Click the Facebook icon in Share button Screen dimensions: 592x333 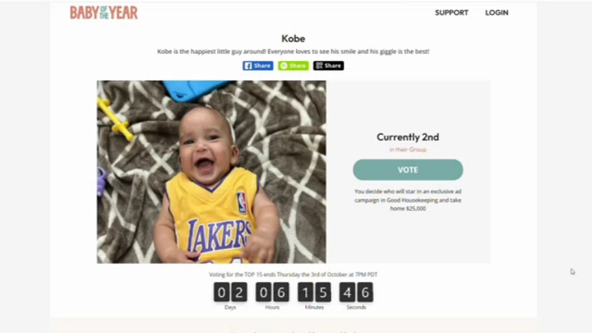coord(248,66)
